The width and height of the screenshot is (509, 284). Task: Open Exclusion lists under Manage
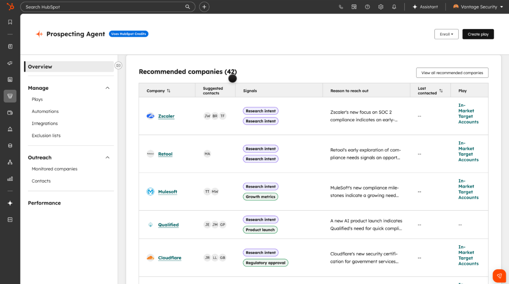(x=46, y=135)
